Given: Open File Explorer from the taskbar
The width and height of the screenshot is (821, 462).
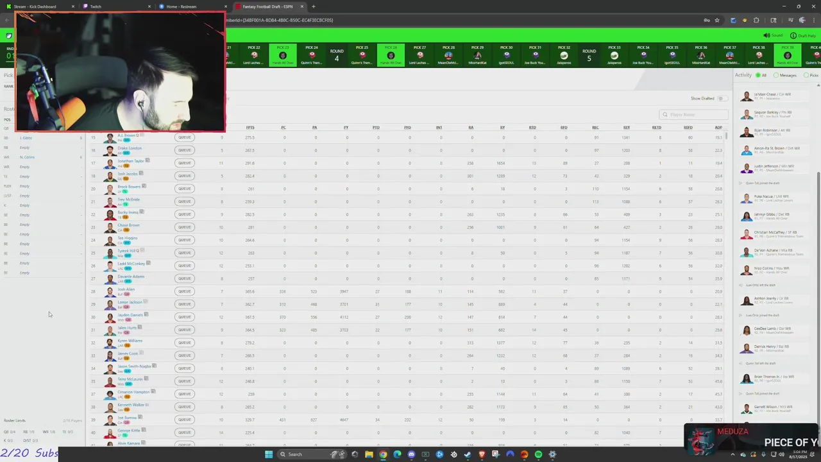Looking at the screenshot, I should pyautogui.click(x=369, y=454).
